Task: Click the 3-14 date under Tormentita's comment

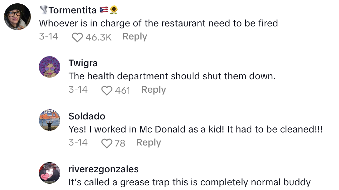Action: [49, 36]
